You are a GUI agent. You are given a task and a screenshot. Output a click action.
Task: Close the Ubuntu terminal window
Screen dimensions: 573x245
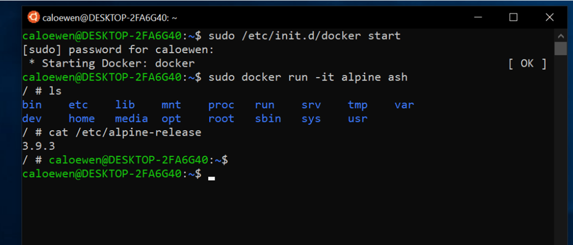[549, 17]
